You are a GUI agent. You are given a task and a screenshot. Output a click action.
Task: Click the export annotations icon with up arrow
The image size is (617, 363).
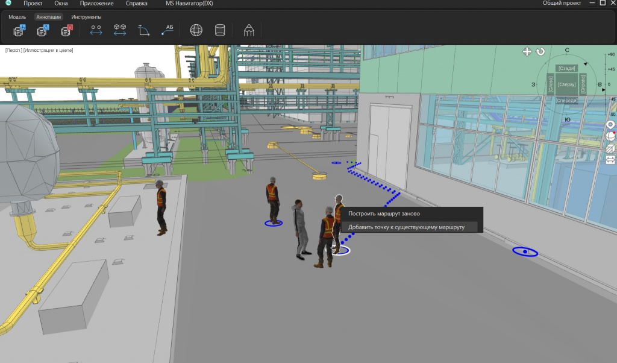[x=43, y=30]
